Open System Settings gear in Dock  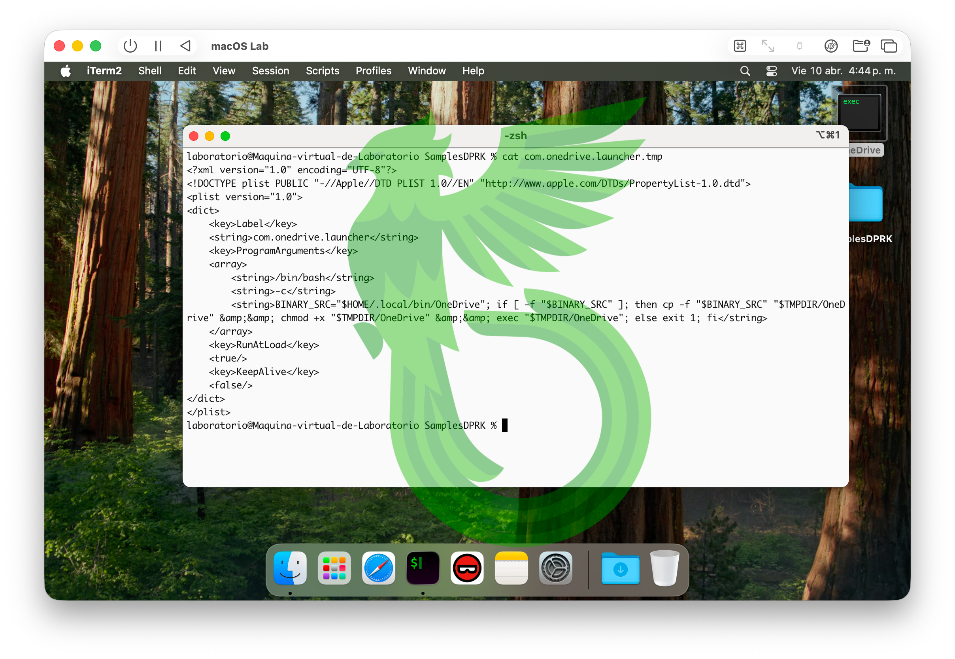[x=555, y=568]
